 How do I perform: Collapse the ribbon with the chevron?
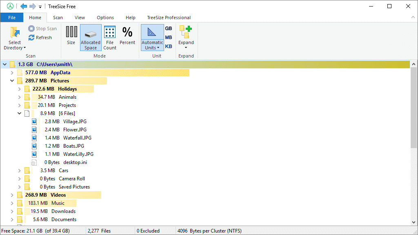click(x=413, y=17)
